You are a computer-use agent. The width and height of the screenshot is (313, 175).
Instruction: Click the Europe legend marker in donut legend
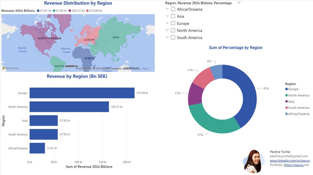tap(286, 89)
